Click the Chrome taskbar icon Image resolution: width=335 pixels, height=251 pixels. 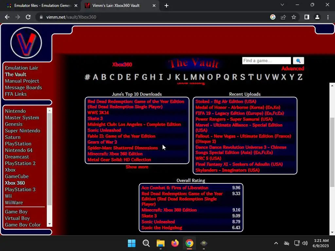189,243
